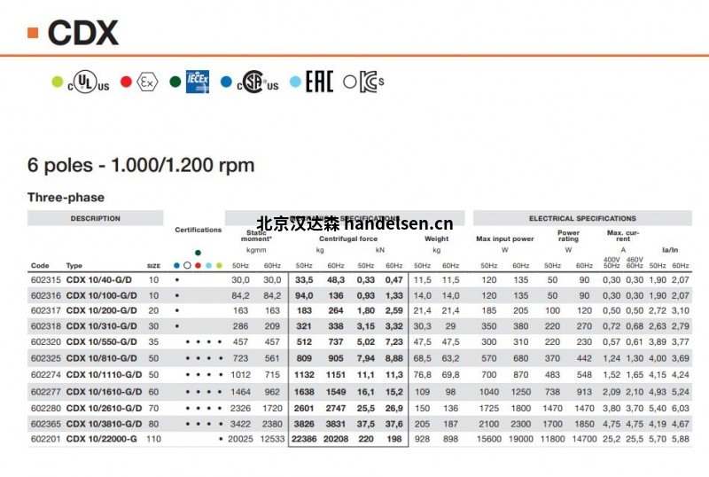
Task: Click the orange square beside CDX title
Action: click(x=33, y=33)
